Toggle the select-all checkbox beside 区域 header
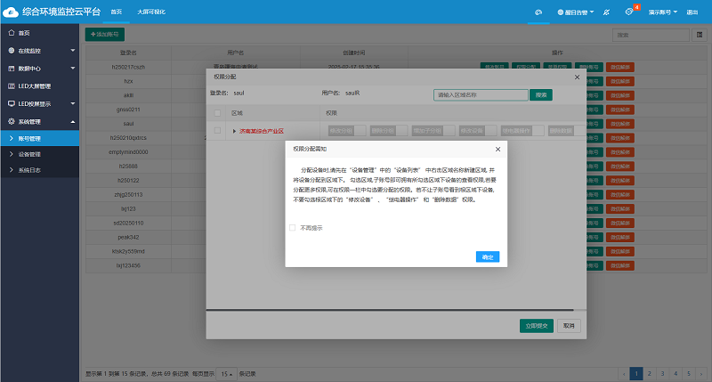712x382 pixels. 217,113
